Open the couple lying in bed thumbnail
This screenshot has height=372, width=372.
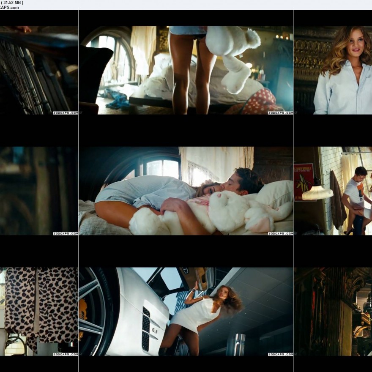coord(186,190)
